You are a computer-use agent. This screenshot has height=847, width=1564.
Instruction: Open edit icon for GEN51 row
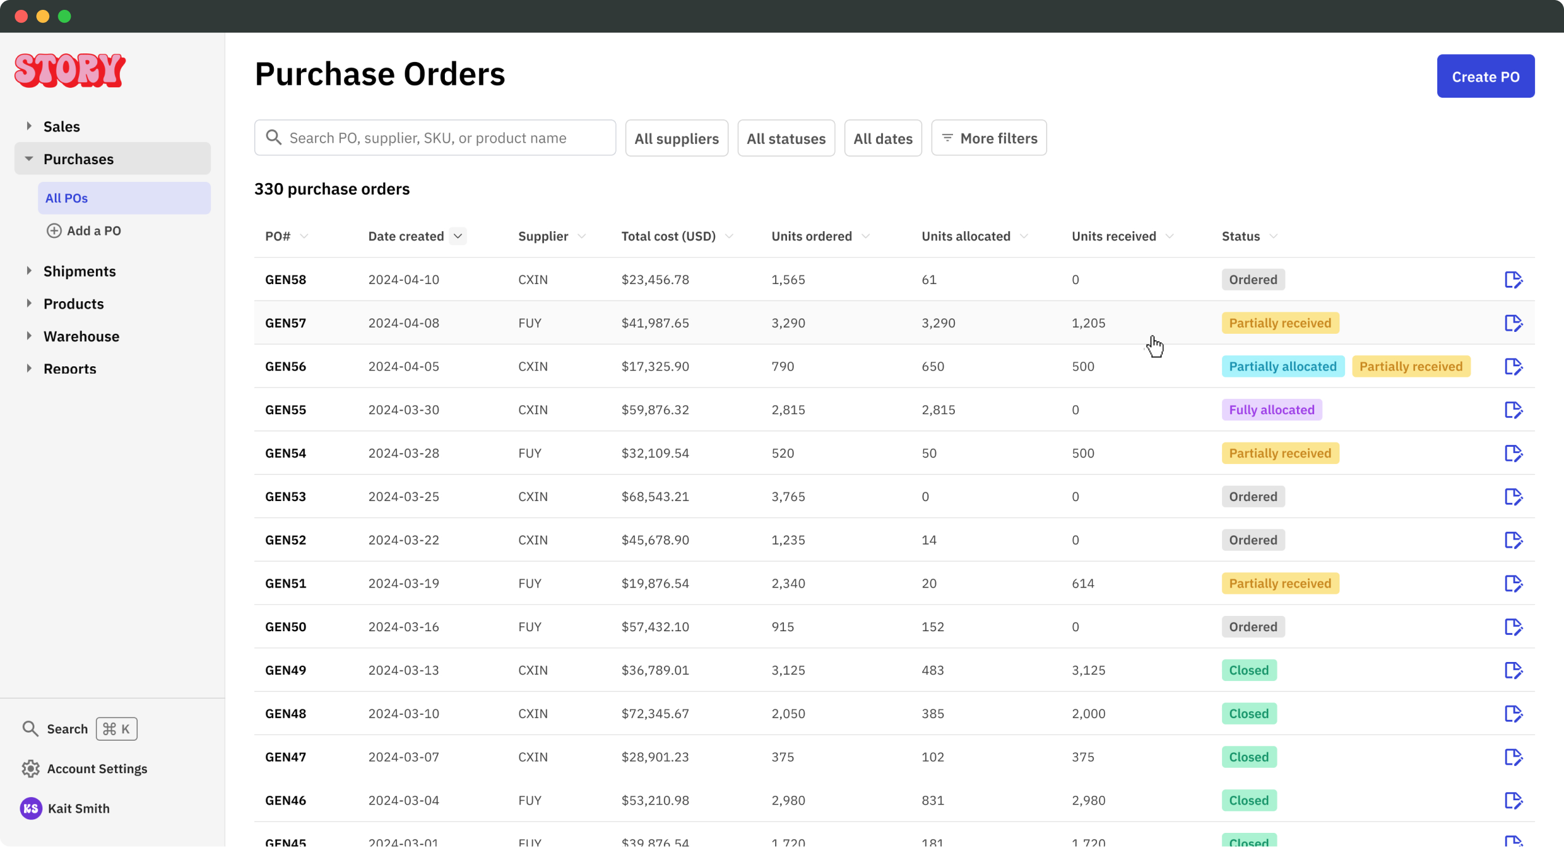(x=1513, y=583)
